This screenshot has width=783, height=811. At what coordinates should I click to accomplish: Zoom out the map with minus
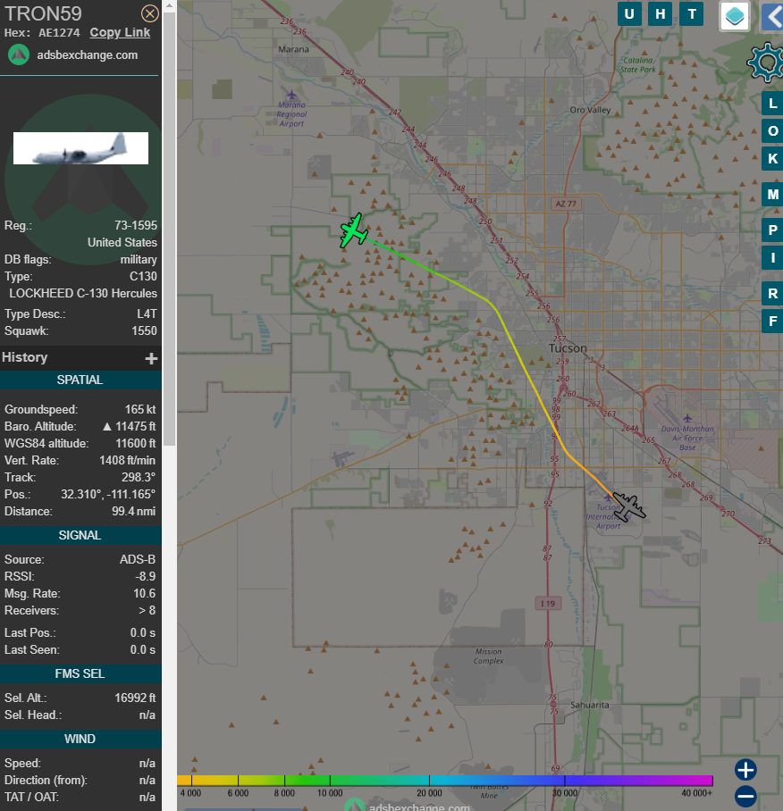[x=745, y=796]
